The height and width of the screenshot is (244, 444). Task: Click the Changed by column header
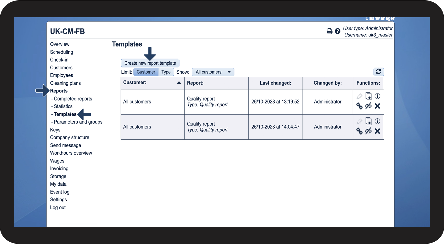click(328, 83)
